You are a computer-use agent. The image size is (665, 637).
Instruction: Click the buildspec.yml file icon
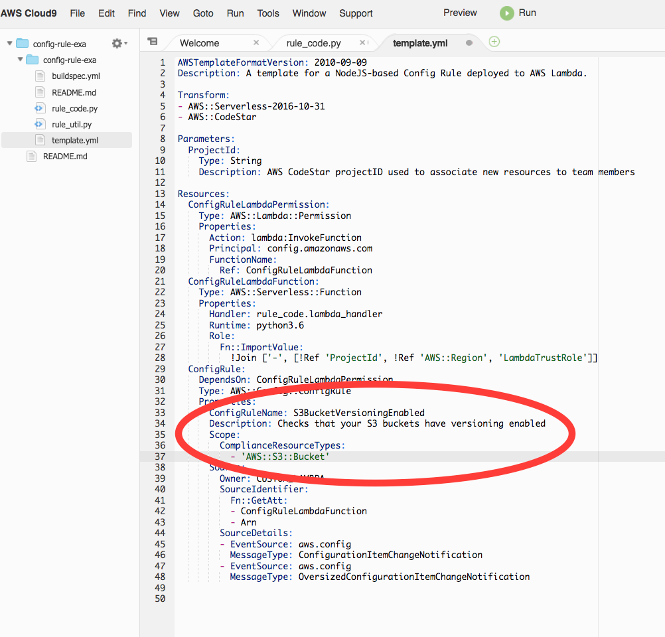pos(39,76)
